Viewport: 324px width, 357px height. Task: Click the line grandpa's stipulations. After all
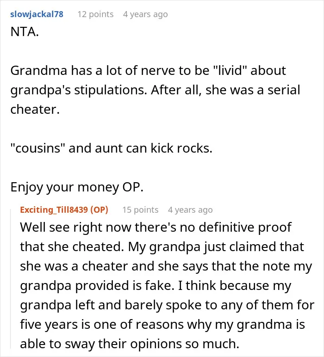155,90
